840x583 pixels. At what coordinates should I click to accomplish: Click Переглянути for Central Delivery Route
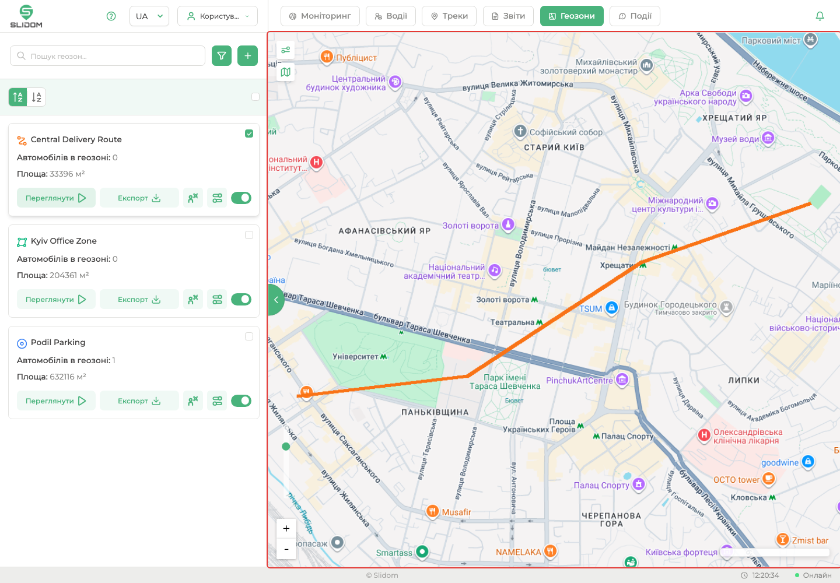pos(56,198)
